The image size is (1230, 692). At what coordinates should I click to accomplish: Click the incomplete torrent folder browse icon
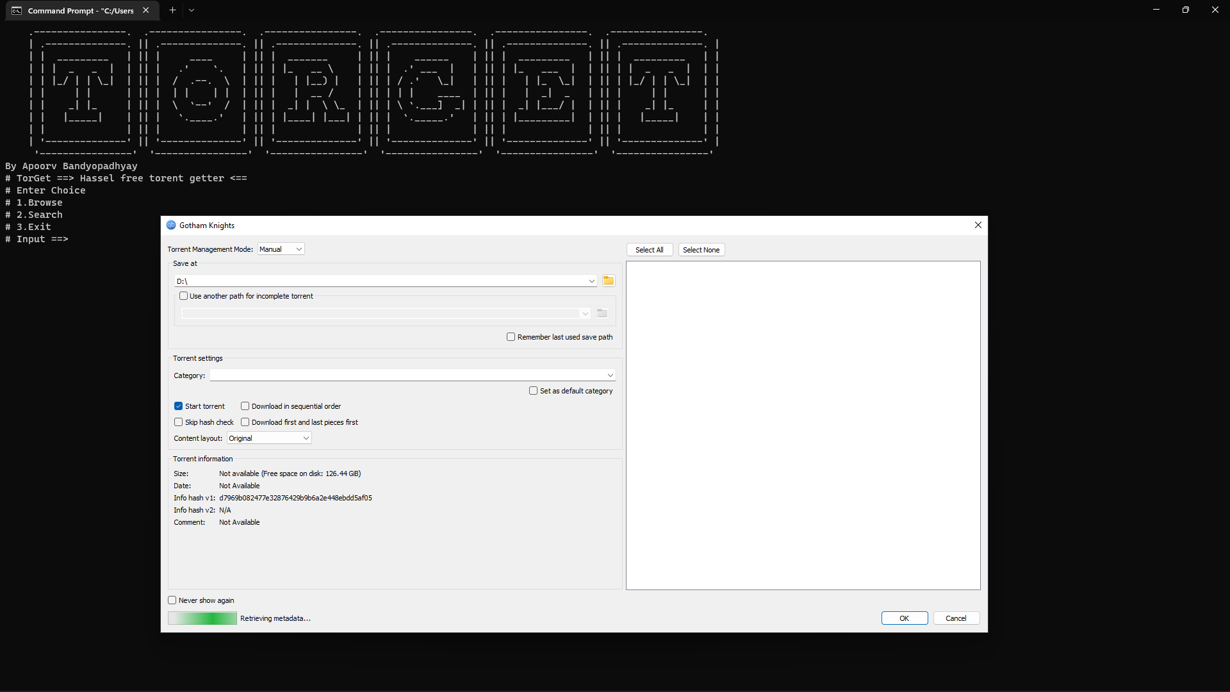tap(602, 313)
